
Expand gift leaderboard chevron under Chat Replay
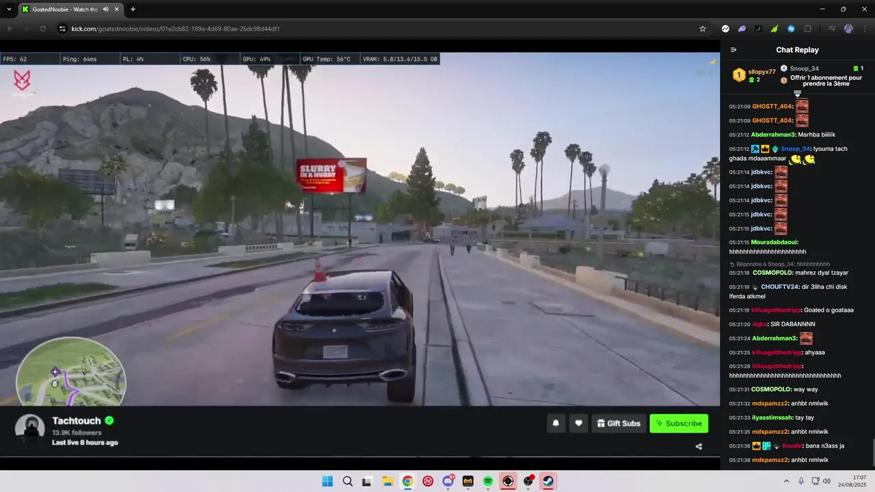tap(797, 94)
